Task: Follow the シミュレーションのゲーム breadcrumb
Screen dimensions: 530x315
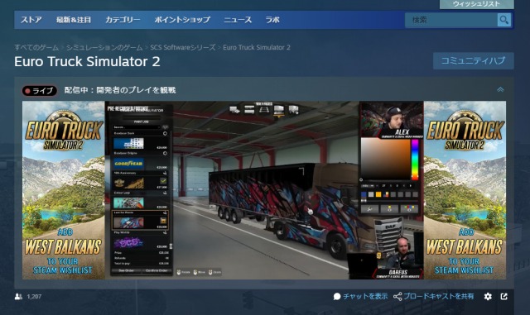Action: 104,47
